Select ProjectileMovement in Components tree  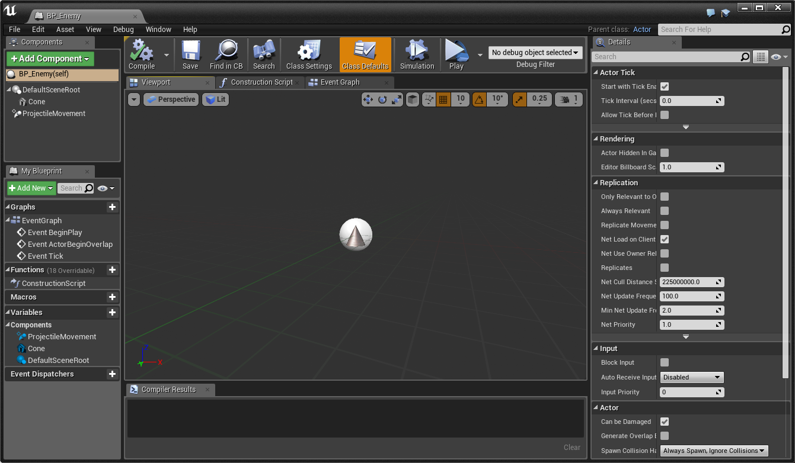click(x=54, y=114)
